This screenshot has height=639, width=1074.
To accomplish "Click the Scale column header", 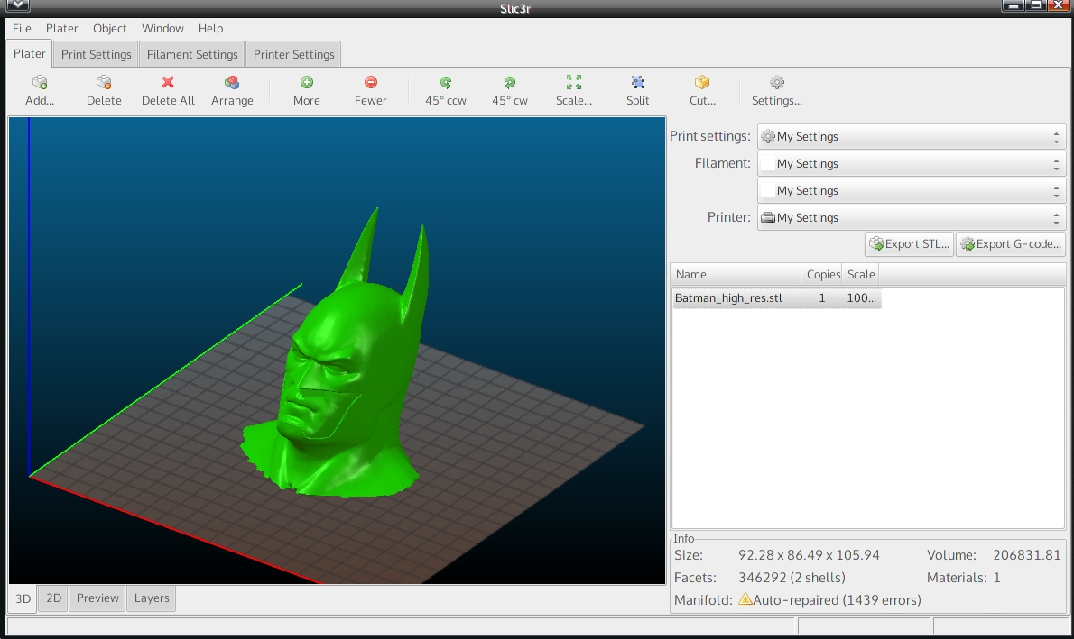I will pos(860,274).
